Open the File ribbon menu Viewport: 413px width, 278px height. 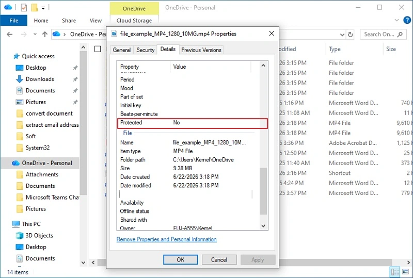(x=14, y=20)
